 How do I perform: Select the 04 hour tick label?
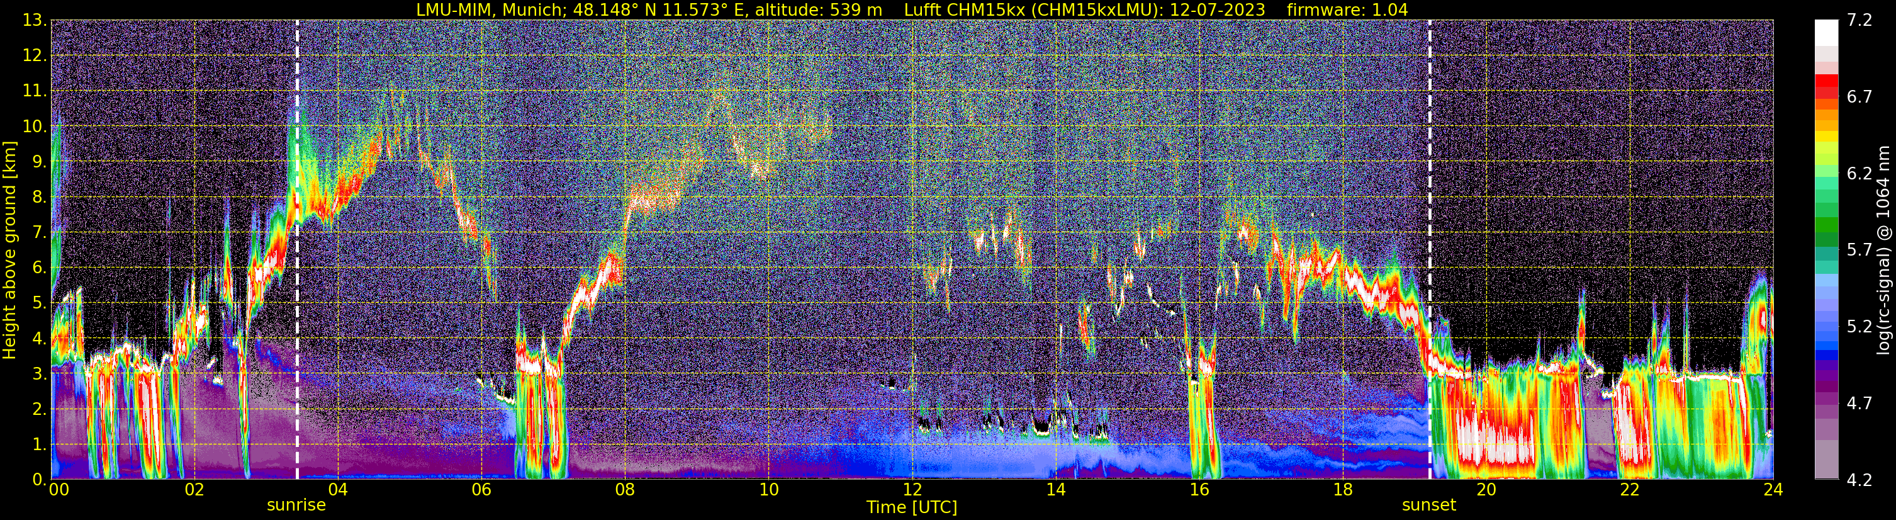point(338,490)
